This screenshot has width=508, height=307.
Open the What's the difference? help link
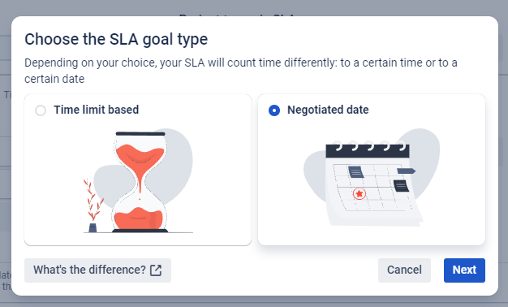97,270
